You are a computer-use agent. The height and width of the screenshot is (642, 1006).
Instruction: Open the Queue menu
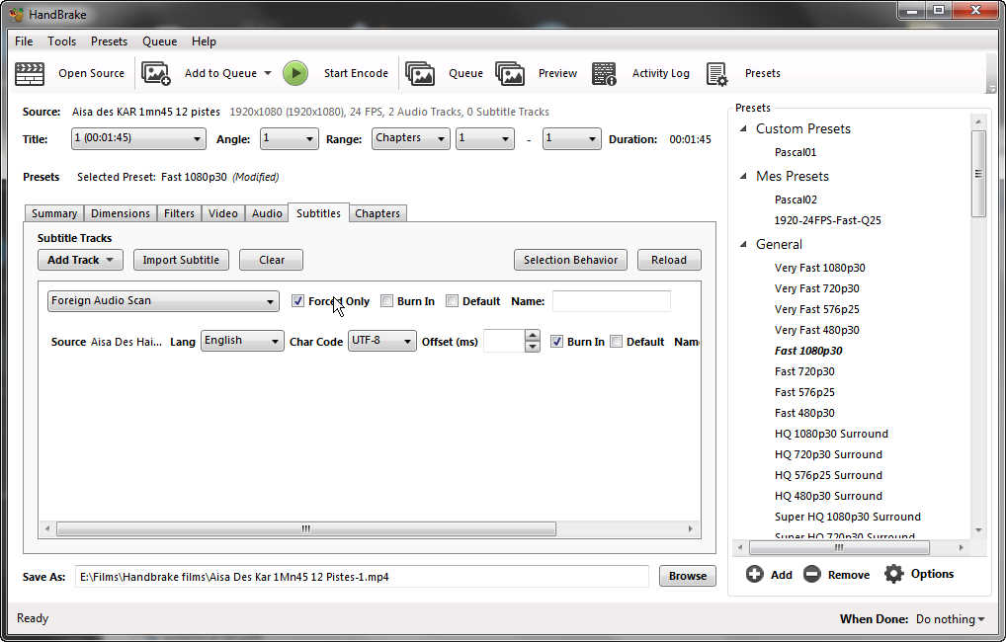click(160, 41)
